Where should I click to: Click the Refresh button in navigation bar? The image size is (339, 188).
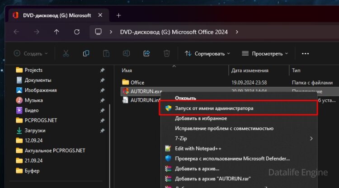click(x=76, y=32)
